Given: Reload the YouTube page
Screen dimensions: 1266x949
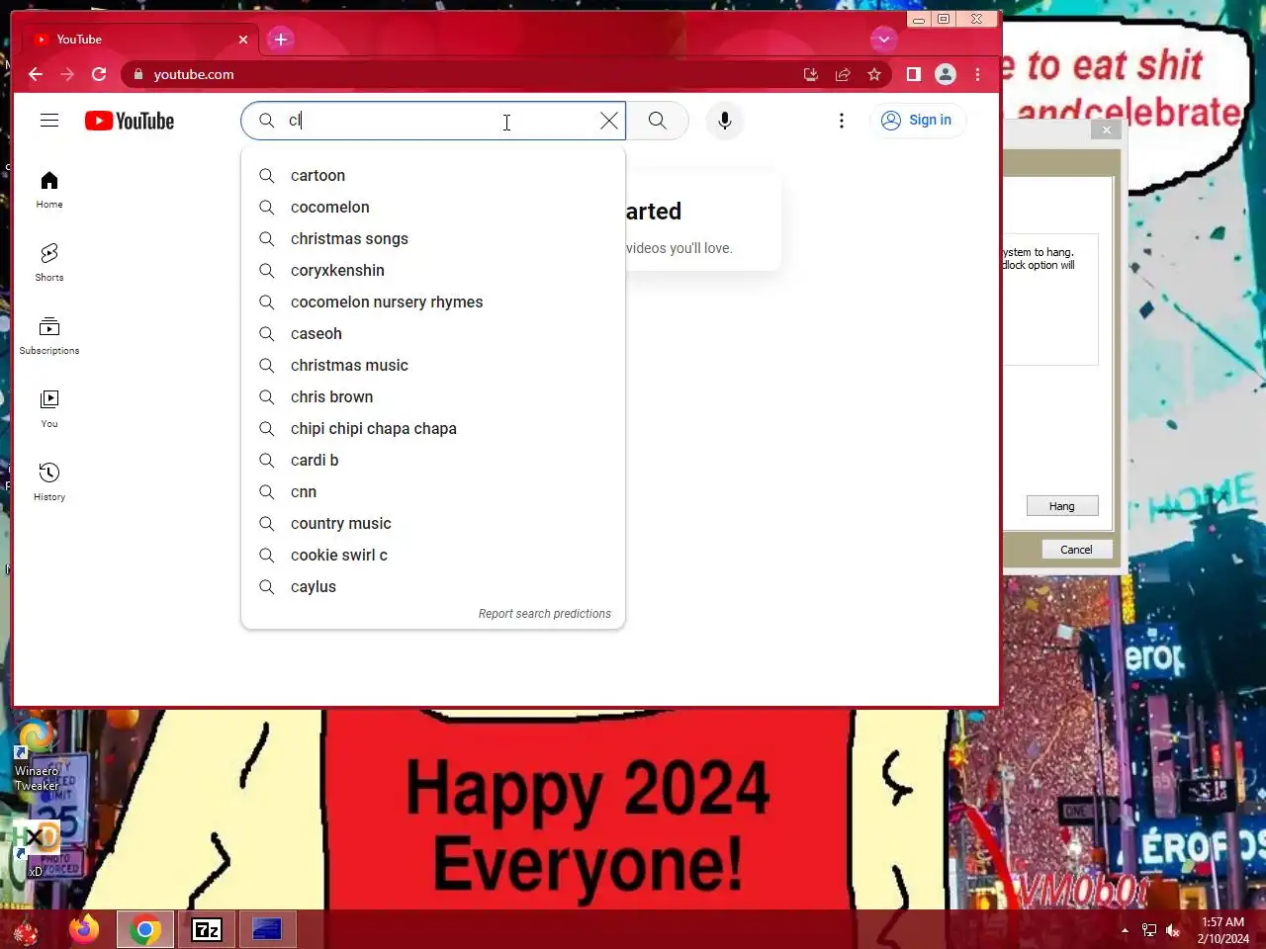Looking at the screenshot, I should point(99,74).
